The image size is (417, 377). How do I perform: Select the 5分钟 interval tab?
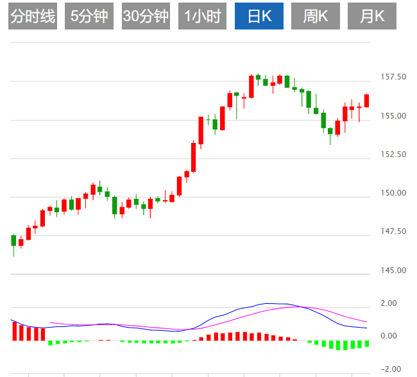89,16
